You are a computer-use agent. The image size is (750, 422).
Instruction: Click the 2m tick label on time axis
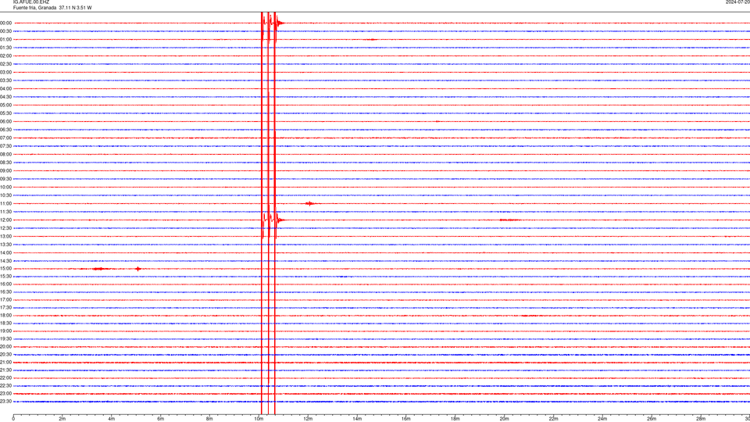pos(62,419)
